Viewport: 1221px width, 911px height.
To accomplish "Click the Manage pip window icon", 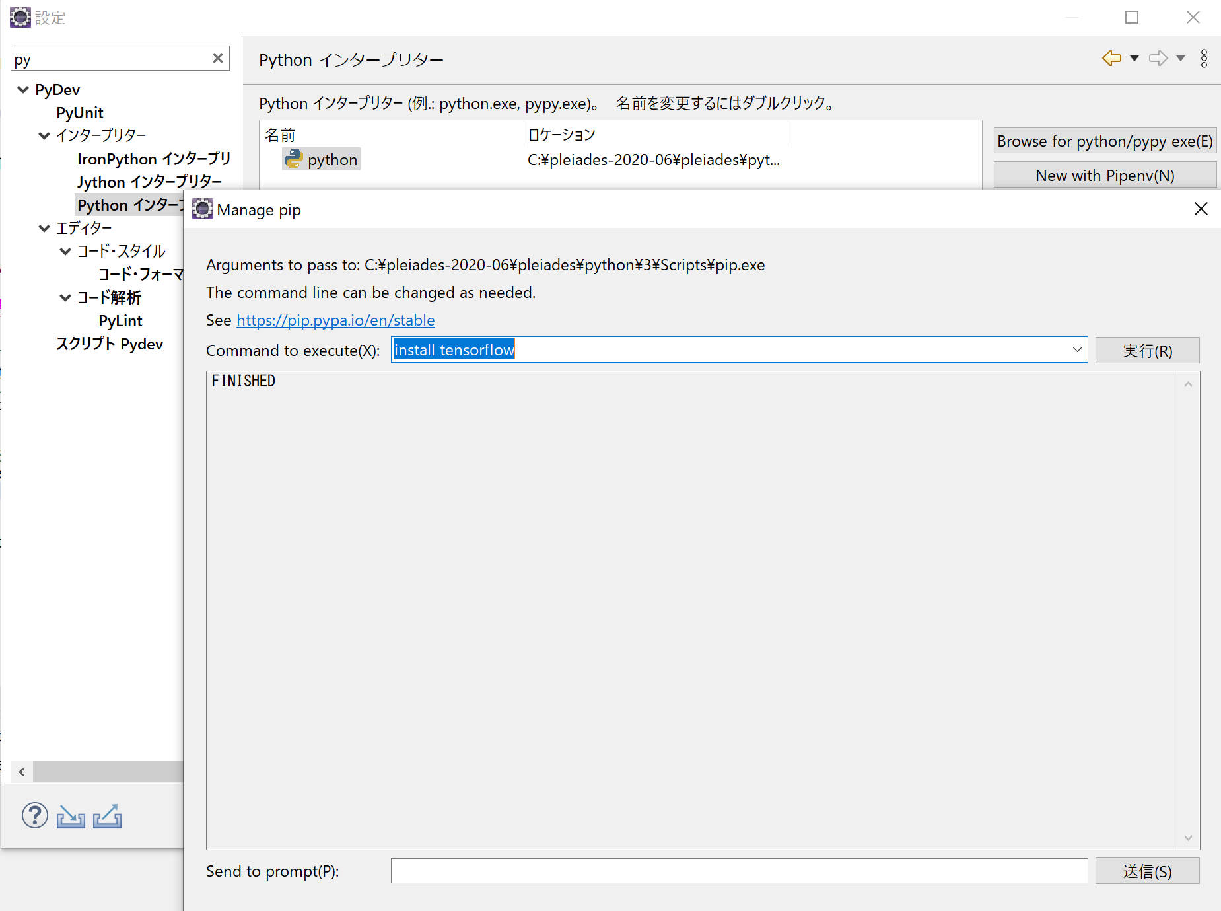I will [x=203, y=209].
